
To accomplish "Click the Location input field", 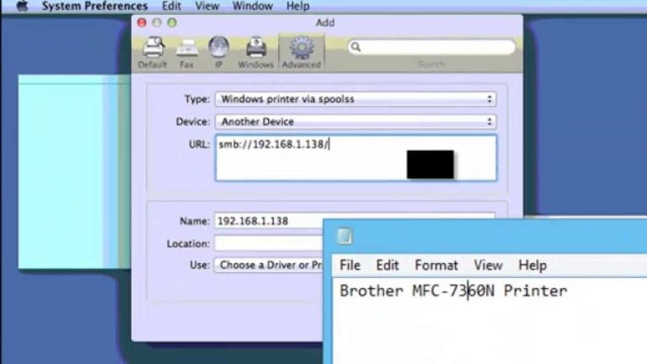I will 268,244.
